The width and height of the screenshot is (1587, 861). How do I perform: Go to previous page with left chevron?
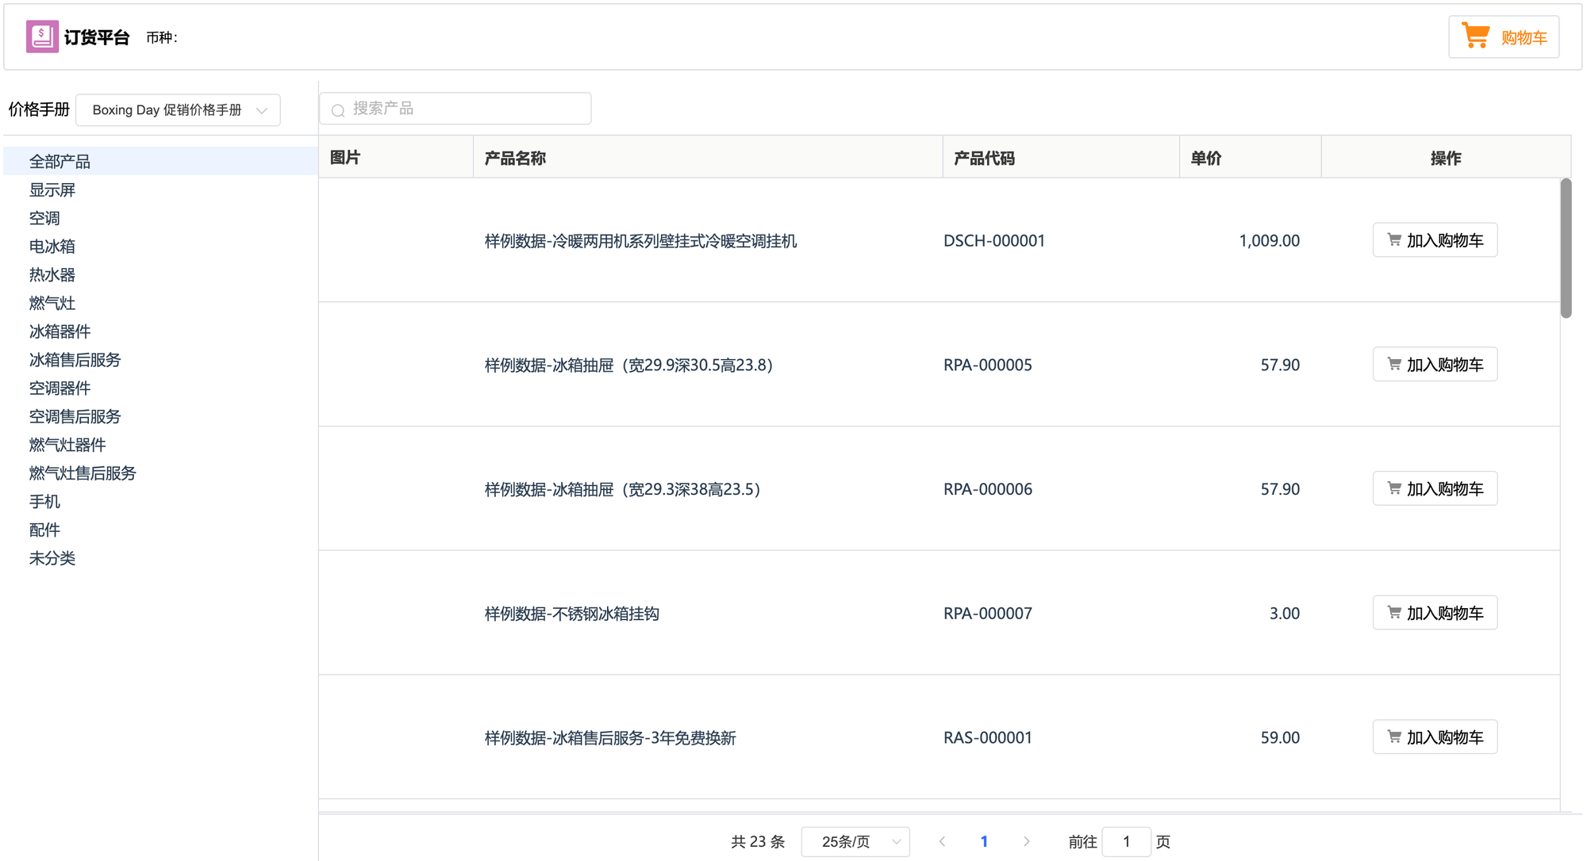click(x=942, y=841)
